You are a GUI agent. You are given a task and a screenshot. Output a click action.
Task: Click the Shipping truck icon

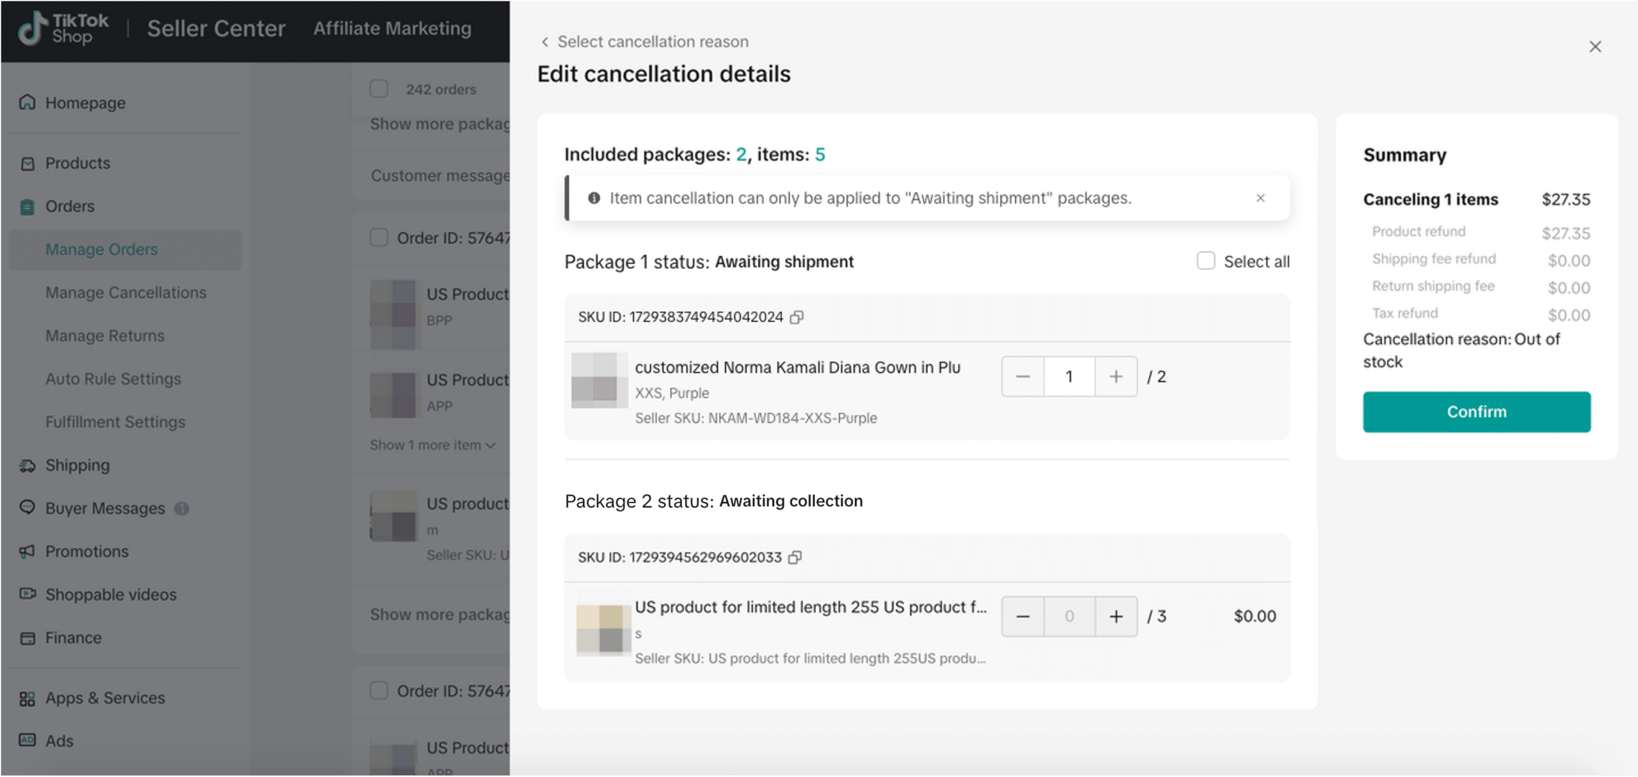(27, 466)
